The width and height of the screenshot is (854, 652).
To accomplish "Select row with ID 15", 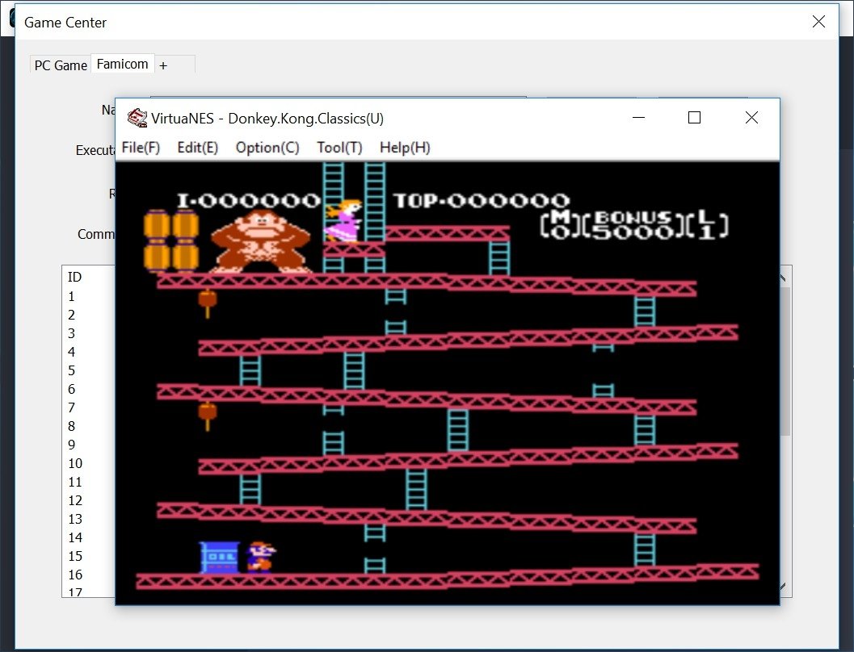I will [75, 556].
